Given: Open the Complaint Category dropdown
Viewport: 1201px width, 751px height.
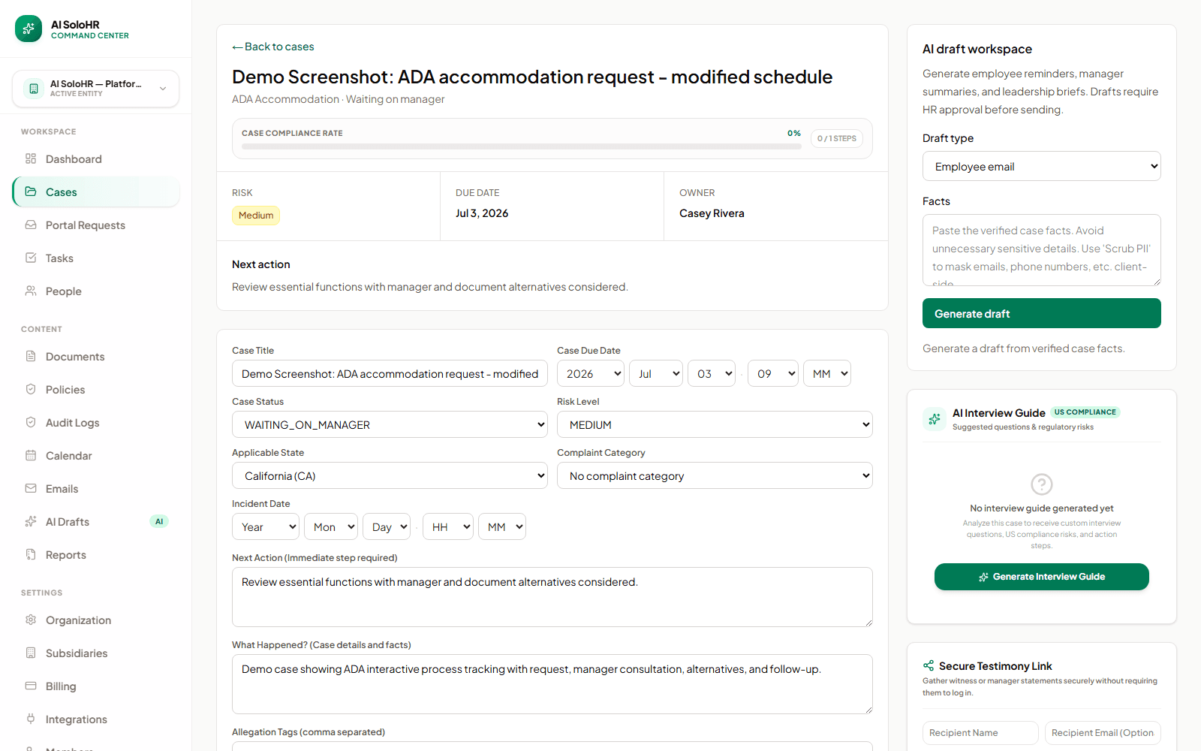Looking at the screenshot, I should coord(715,475).
